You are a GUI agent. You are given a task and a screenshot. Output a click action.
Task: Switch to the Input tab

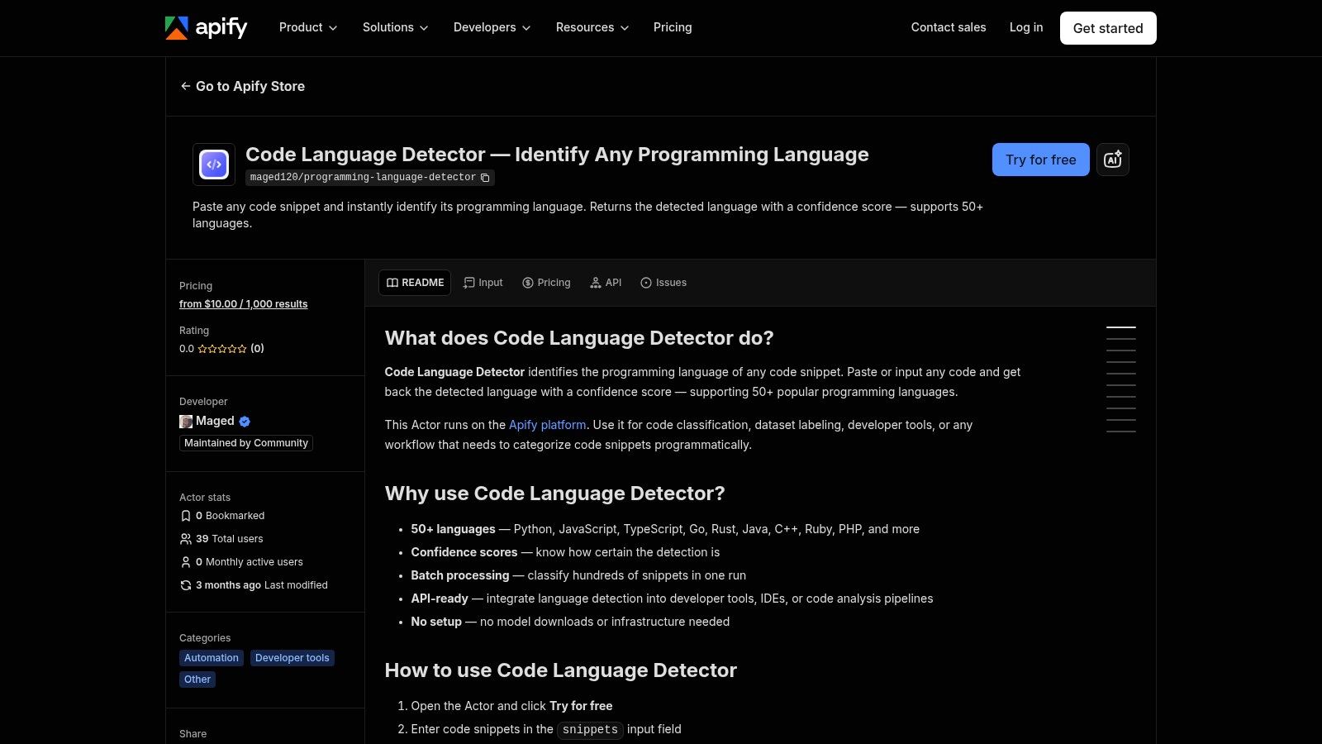(x=483, y=283)
